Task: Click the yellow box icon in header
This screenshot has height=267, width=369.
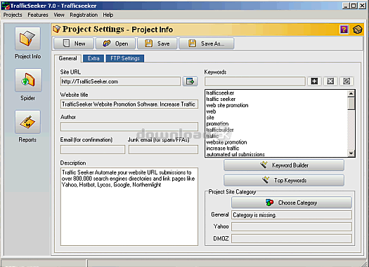Action: click(357, 29)
